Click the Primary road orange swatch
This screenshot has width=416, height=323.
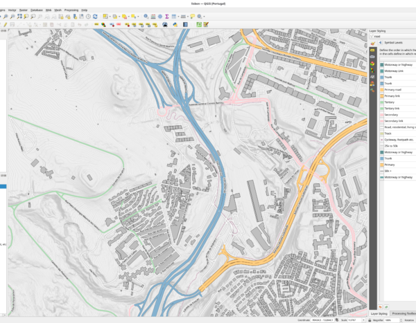click(382, 90)
